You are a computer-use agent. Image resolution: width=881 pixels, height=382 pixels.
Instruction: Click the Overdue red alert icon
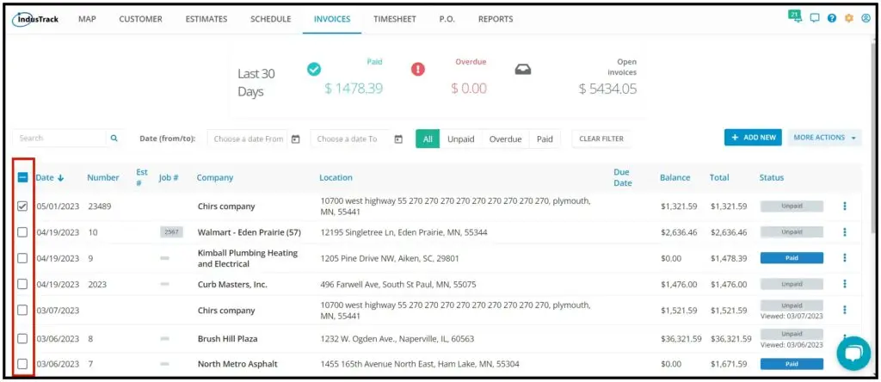[x=418, y=69]
